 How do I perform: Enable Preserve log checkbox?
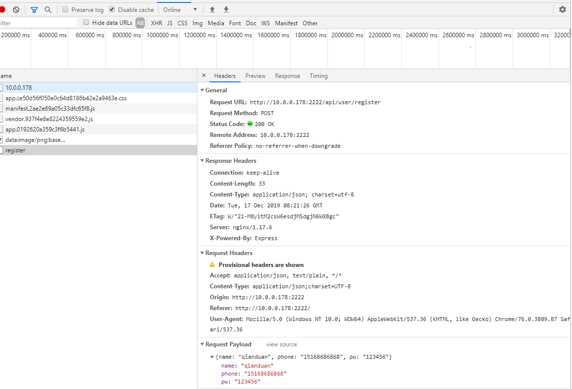(65, 9)
